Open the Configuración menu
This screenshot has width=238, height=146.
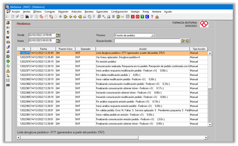tap(119, 12)
